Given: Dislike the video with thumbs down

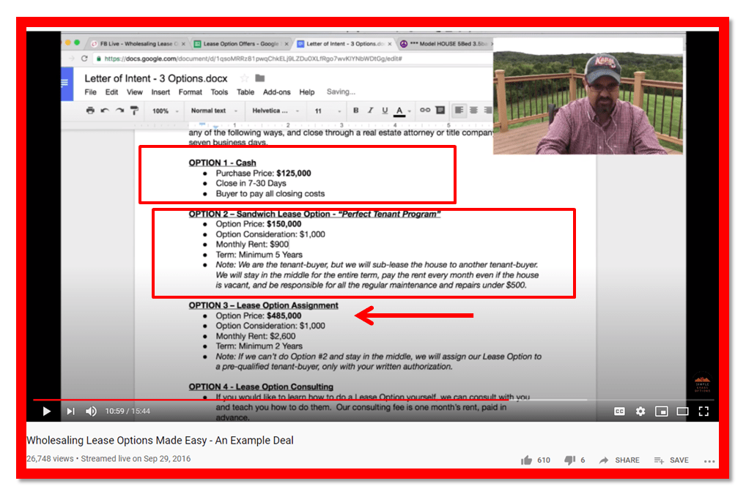Looking at the screenshot, I should click(x=569, y=460).
